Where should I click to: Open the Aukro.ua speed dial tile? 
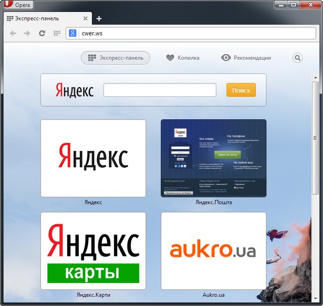[x=213, y=251]
